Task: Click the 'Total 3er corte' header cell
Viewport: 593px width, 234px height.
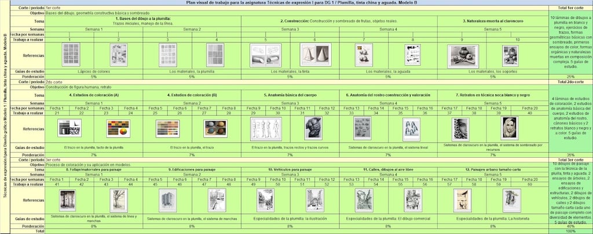Action: (x=570, y=159)
